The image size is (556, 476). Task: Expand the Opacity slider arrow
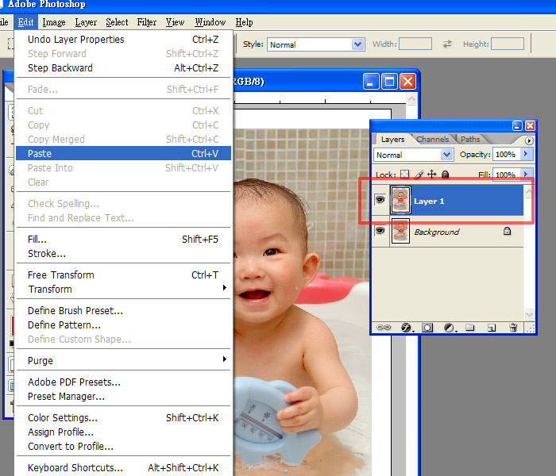pos(526,154)
